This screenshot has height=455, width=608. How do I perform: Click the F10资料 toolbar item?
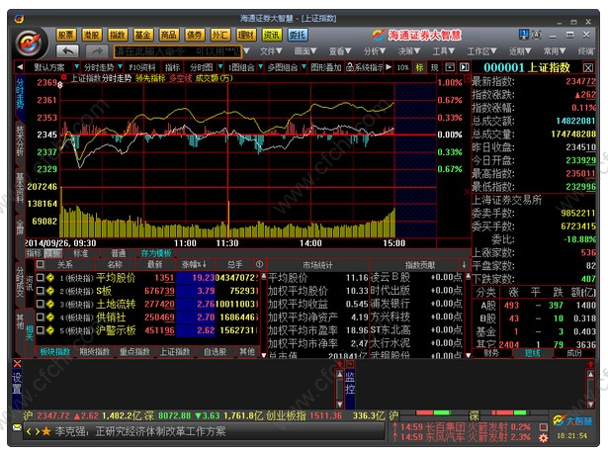click(x=142, y=67)
